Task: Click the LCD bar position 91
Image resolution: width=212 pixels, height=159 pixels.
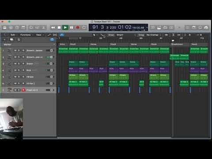Action: pyautogui.click(x=95, y=27)
